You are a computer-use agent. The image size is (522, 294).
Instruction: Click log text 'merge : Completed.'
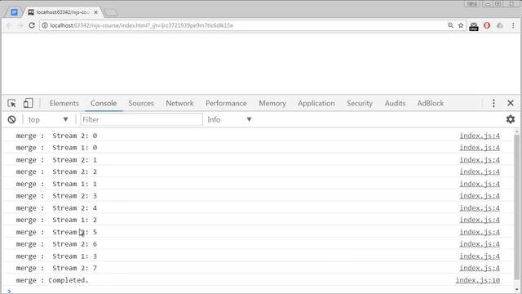tap(52, 280)
